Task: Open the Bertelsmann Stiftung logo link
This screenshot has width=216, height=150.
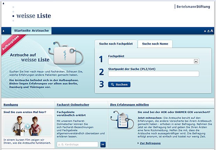Action: pos(192,7)
